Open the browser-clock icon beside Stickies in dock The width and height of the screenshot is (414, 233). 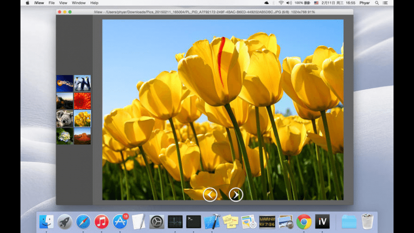coord(249,222)
